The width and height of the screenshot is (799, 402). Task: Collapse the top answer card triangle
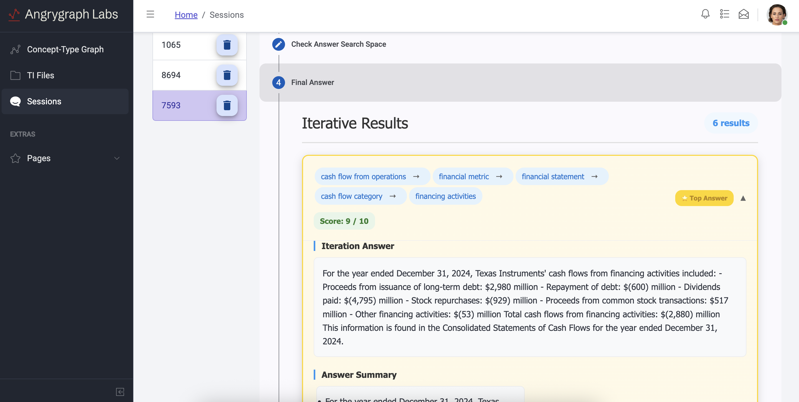[743, 198]
